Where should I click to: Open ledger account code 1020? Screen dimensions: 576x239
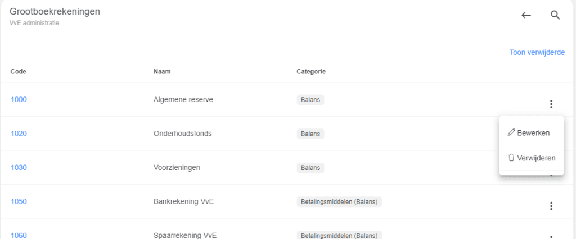point(19,134)
